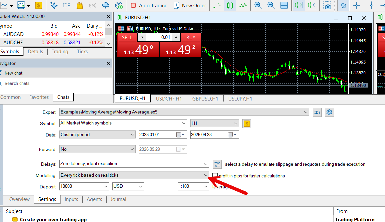Open the tester's Expert settings gear
Viewport: 385px width, 222px height.
coord(329,112)
